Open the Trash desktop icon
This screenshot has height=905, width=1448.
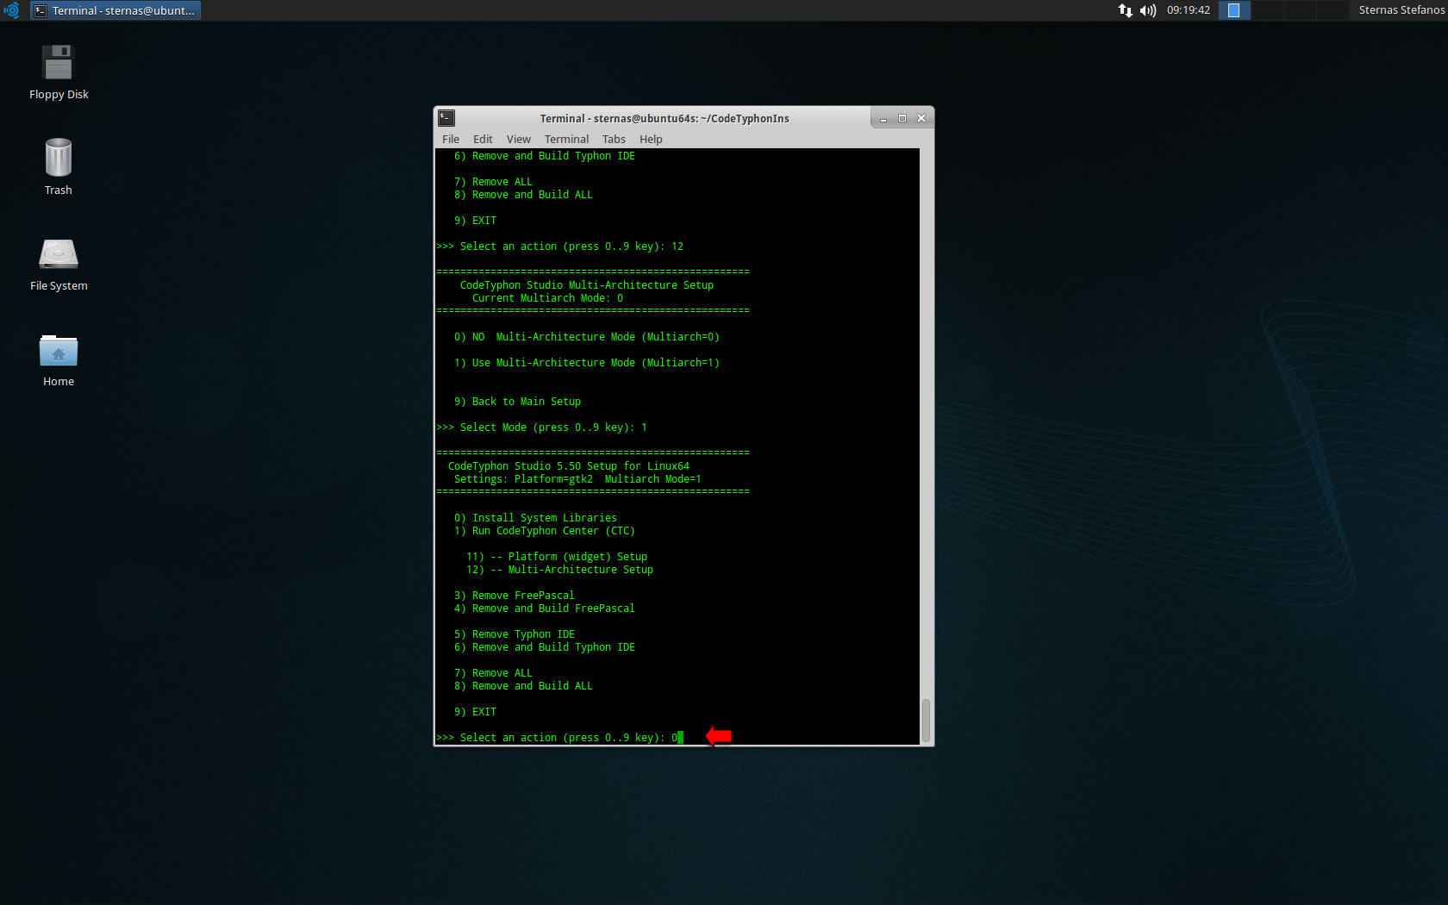[x=58, y=167]
